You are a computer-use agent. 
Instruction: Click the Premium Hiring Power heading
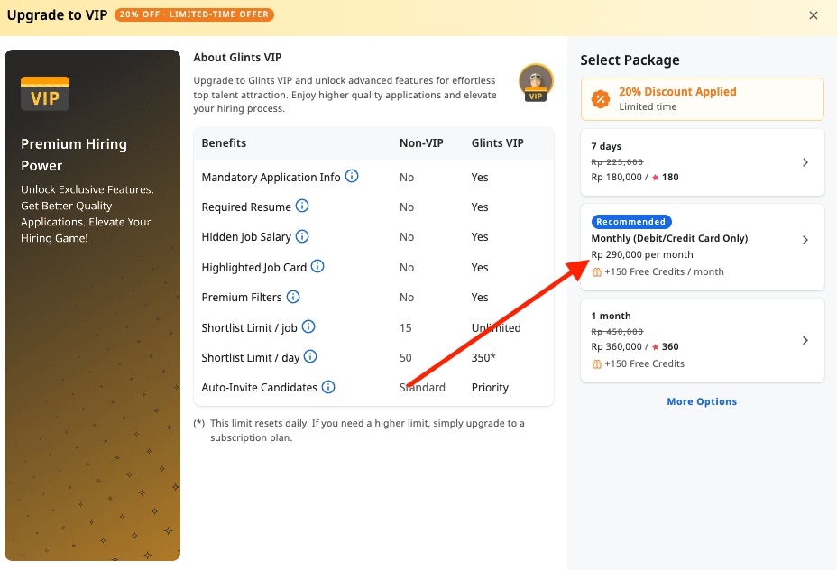coord(74,155)
